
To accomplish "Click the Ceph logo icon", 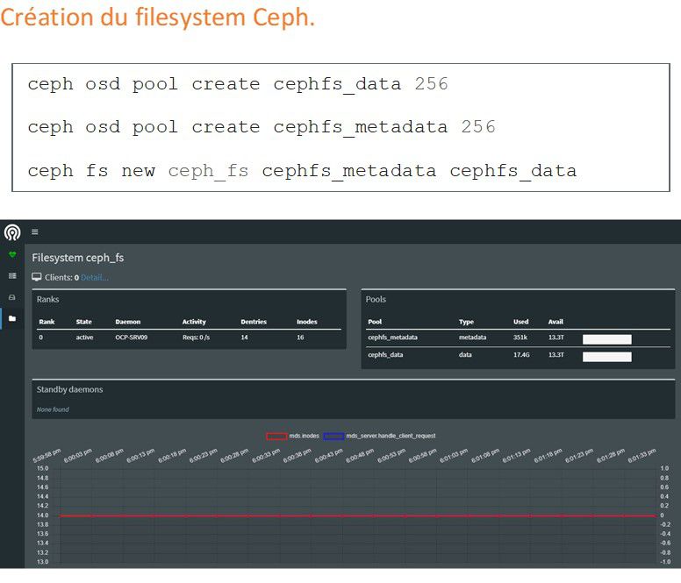I will tap(12, 232).
